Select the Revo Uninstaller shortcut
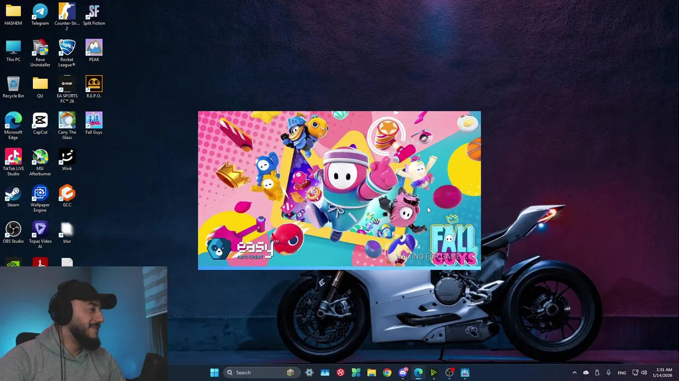Screen dimensions: 679x381 (x=40, y=53)
